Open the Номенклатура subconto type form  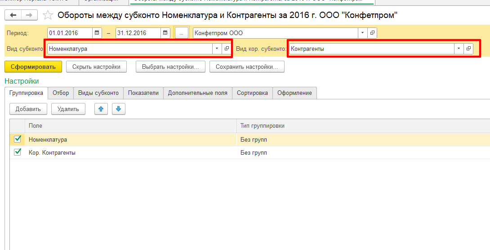[227, 49]
